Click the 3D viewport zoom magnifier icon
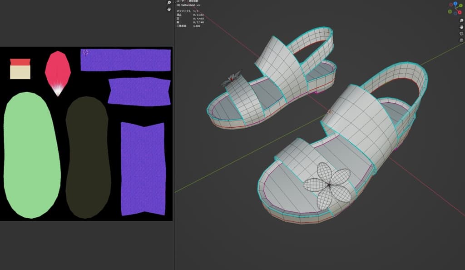 click(461, 20)
